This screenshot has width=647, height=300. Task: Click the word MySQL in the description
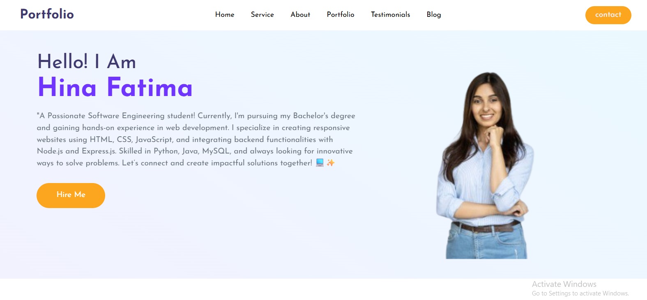[216, 151]
